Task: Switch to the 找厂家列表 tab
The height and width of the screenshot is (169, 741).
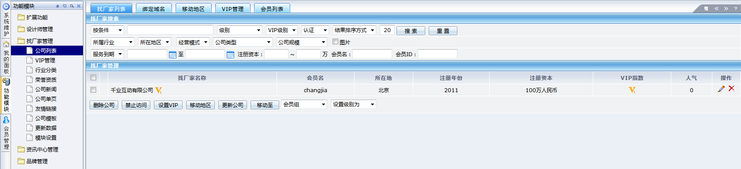Action: pos(111,9)
